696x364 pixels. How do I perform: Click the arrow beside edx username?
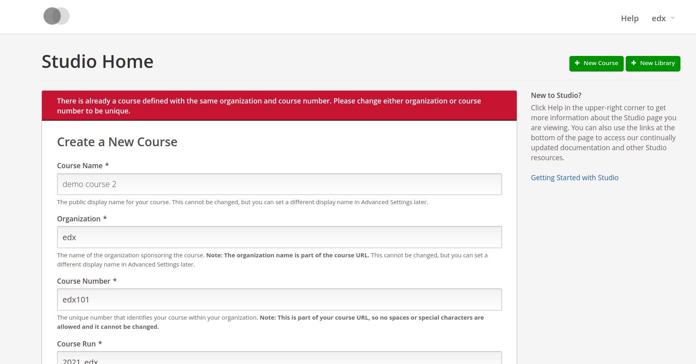pos(672,18)
